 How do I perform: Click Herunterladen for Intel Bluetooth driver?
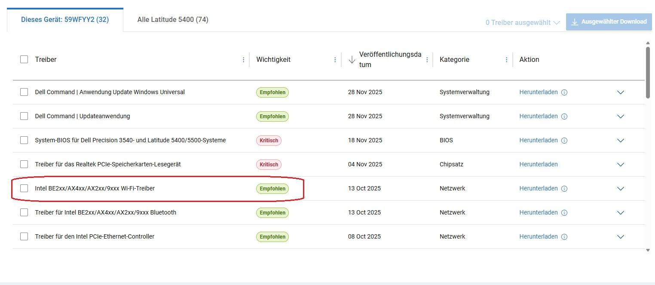(x=538, y=212)
